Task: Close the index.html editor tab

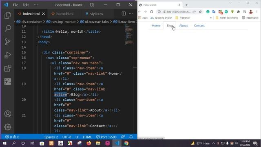Action: tap(44, 13)
